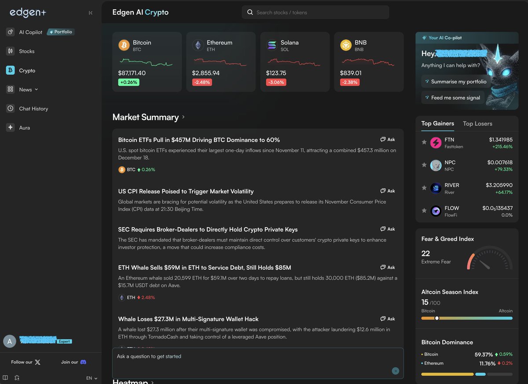528x384 pixels.
Task: Join the Discord server icon
Action: 83,362
